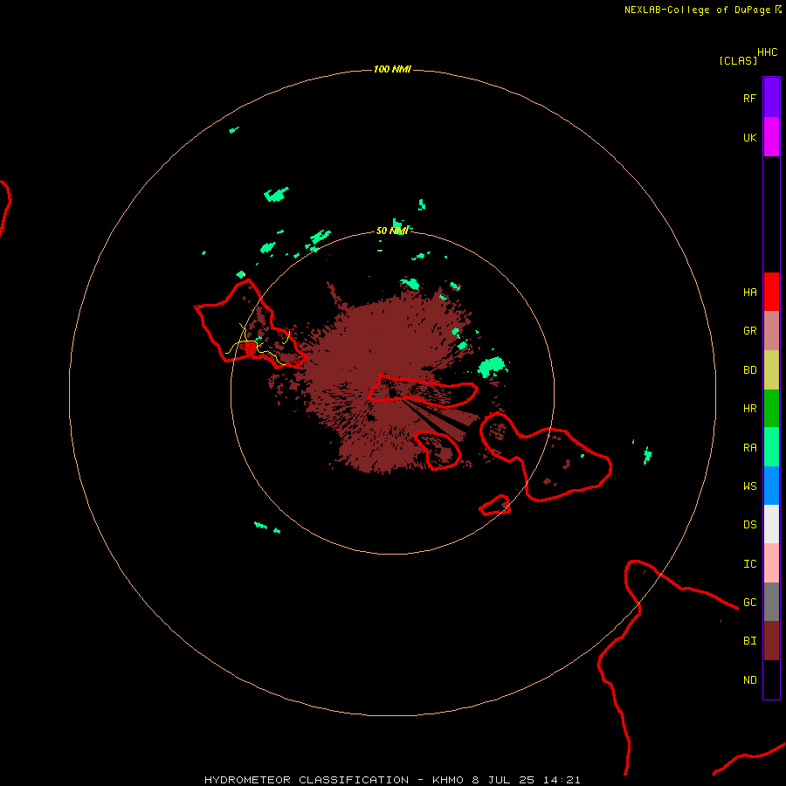Click the 'RA' legend label
Image resolution: width=786 pixels, height=786 pixels.
[x=749, y=448]
